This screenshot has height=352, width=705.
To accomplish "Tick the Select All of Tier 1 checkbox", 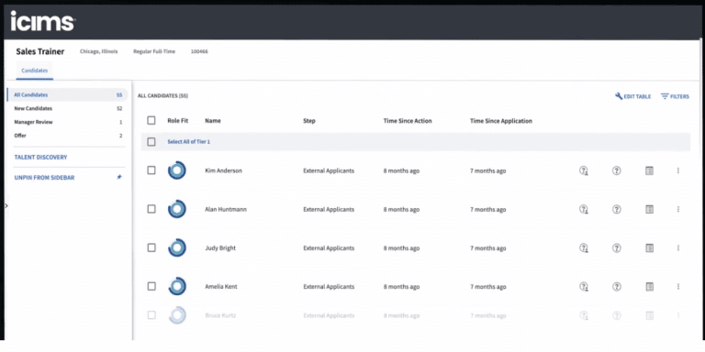I will pyautogui.click(x=151, y=142).
